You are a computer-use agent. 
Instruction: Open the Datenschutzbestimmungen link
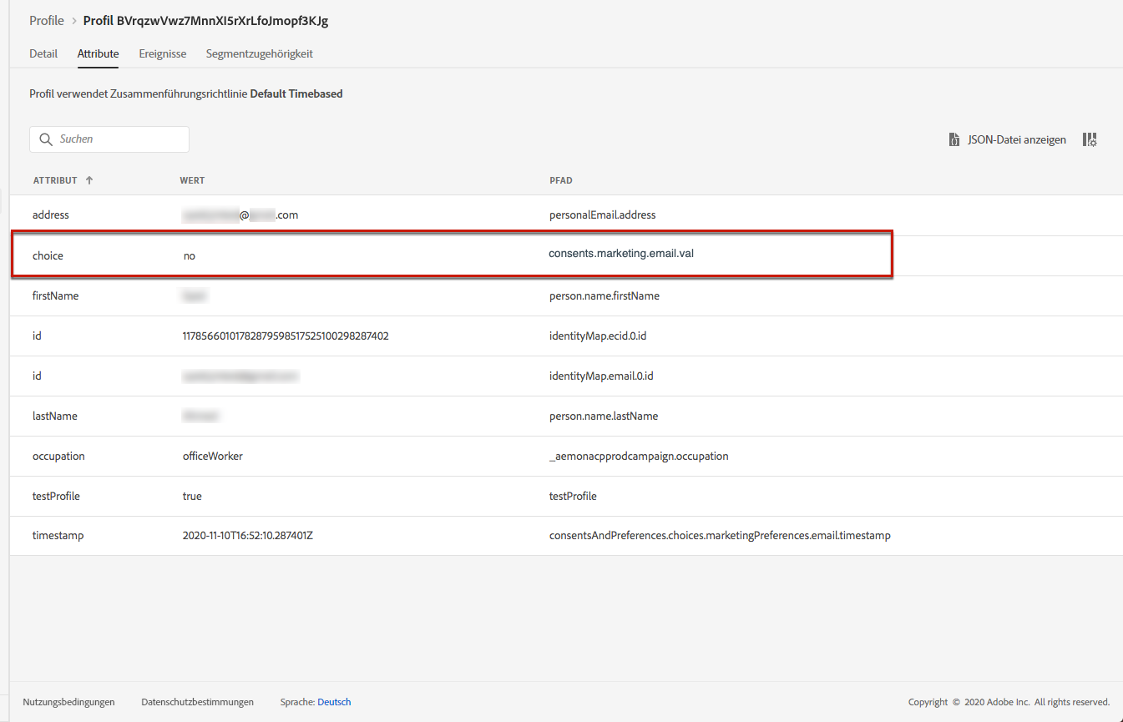(198, 702)
